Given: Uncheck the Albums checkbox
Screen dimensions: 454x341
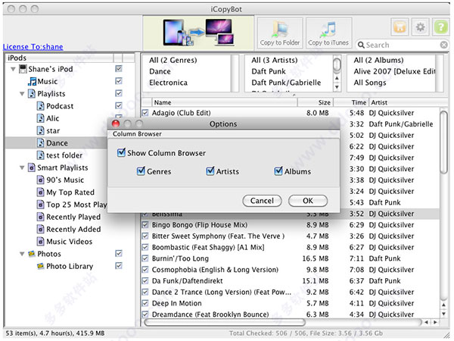Looking at the screenshot, I should click(278, 171).
